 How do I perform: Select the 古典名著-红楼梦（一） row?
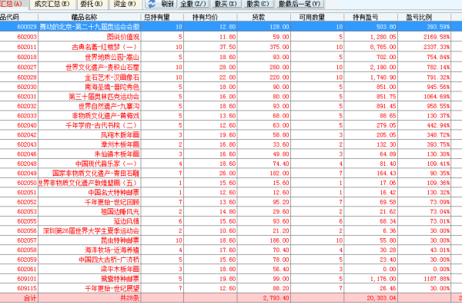coord(231,47)
